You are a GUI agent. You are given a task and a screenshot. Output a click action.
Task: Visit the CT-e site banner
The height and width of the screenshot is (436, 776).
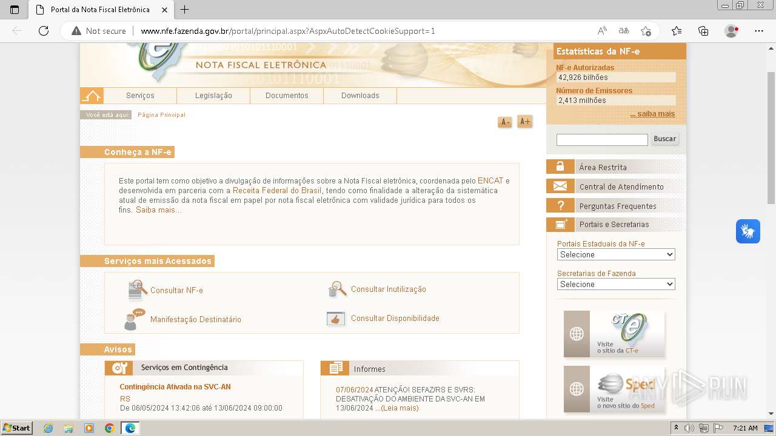click(614, 334)
